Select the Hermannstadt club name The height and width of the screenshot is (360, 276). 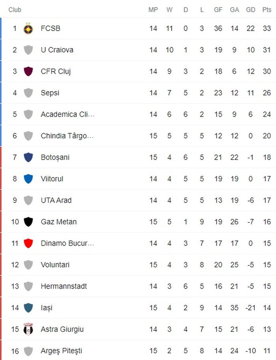coord(64,286)
